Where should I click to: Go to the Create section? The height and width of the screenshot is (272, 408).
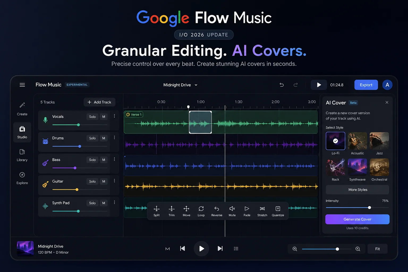22,109
